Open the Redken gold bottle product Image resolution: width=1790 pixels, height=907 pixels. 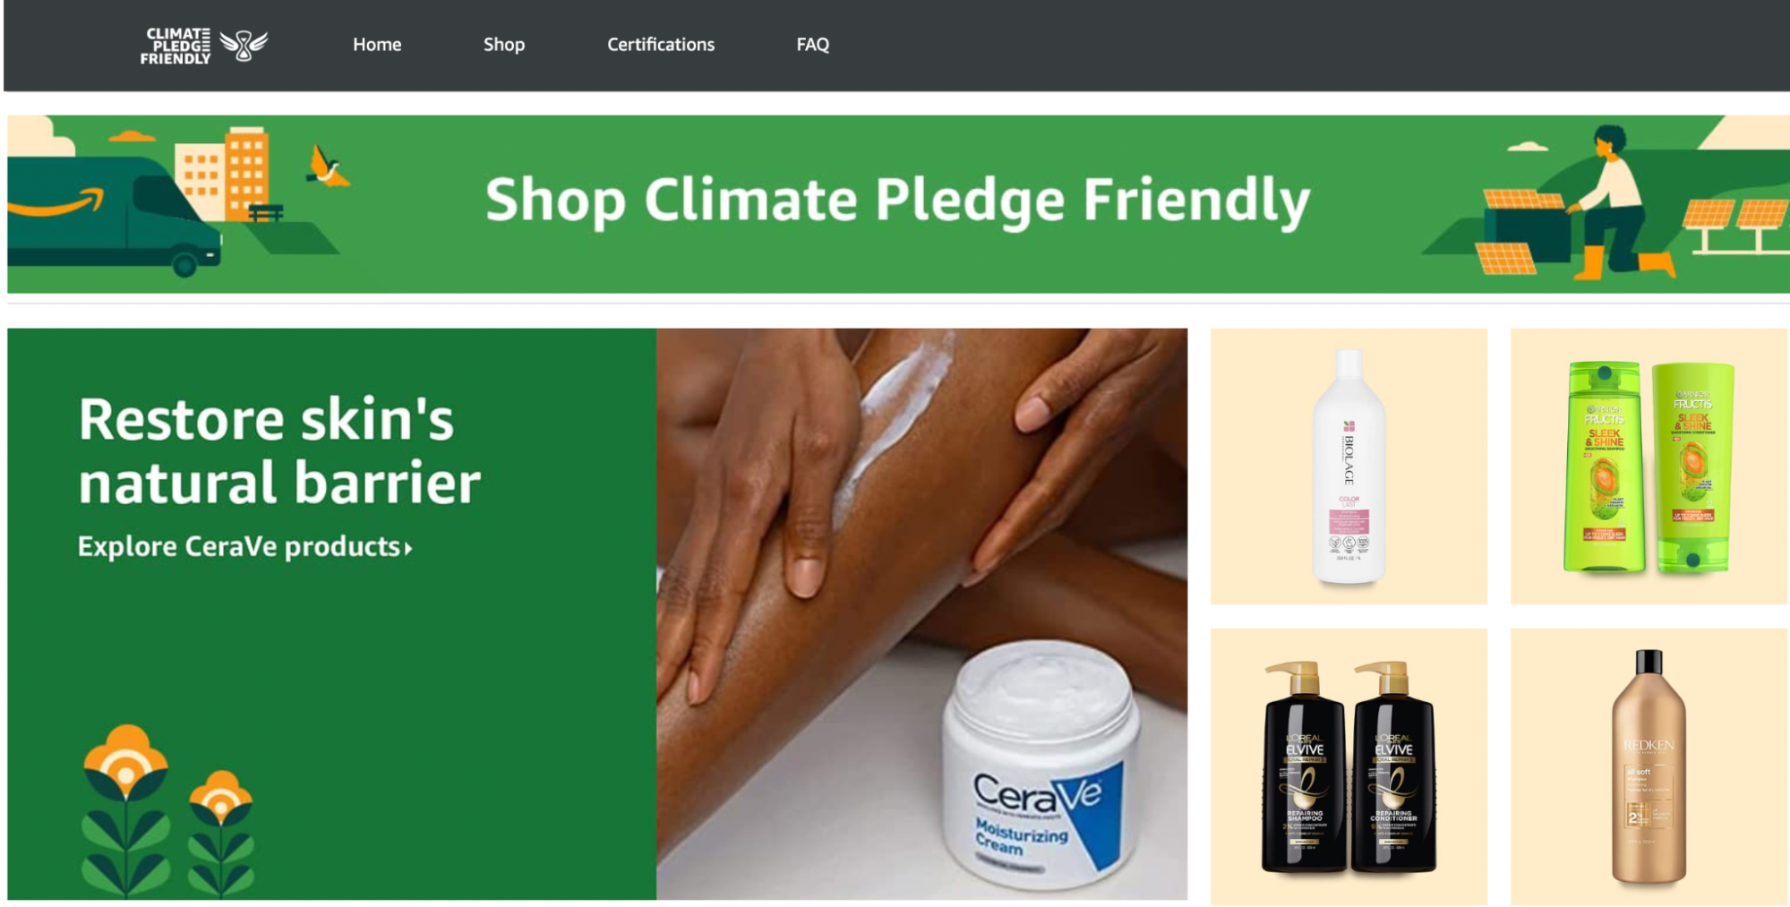pos(1649,766)
